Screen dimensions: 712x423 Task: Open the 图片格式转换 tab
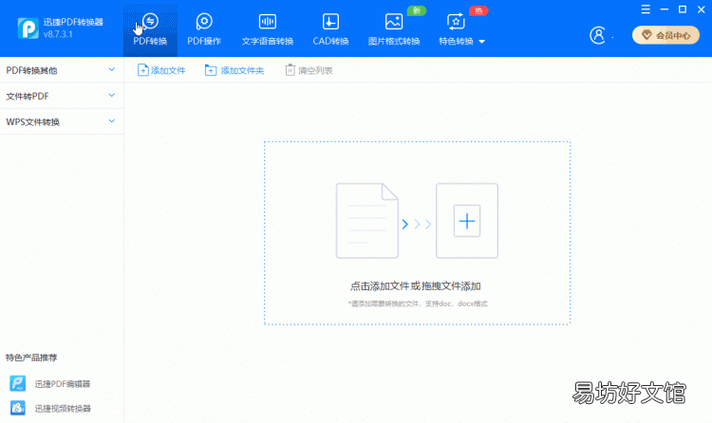pyautogui.click(x=394, y=30)
